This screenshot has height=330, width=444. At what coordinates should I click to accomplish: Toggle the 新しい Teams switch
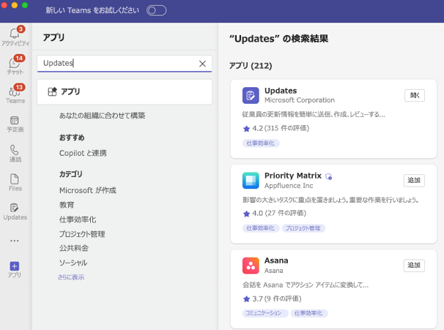tap(156, 11)
